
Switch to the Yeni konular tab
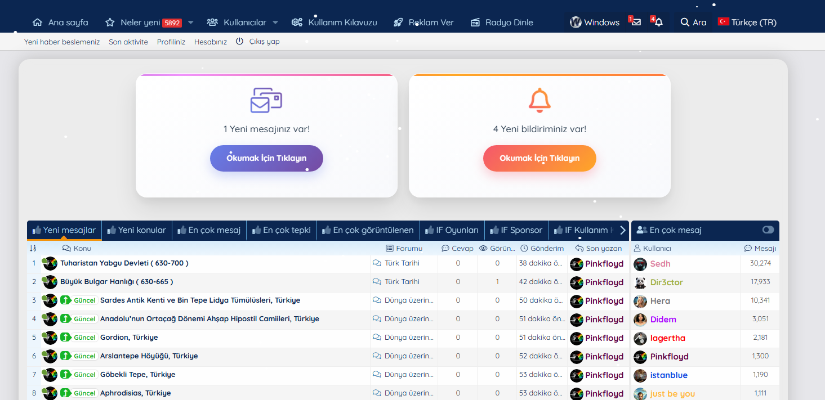tap(137, 230)
